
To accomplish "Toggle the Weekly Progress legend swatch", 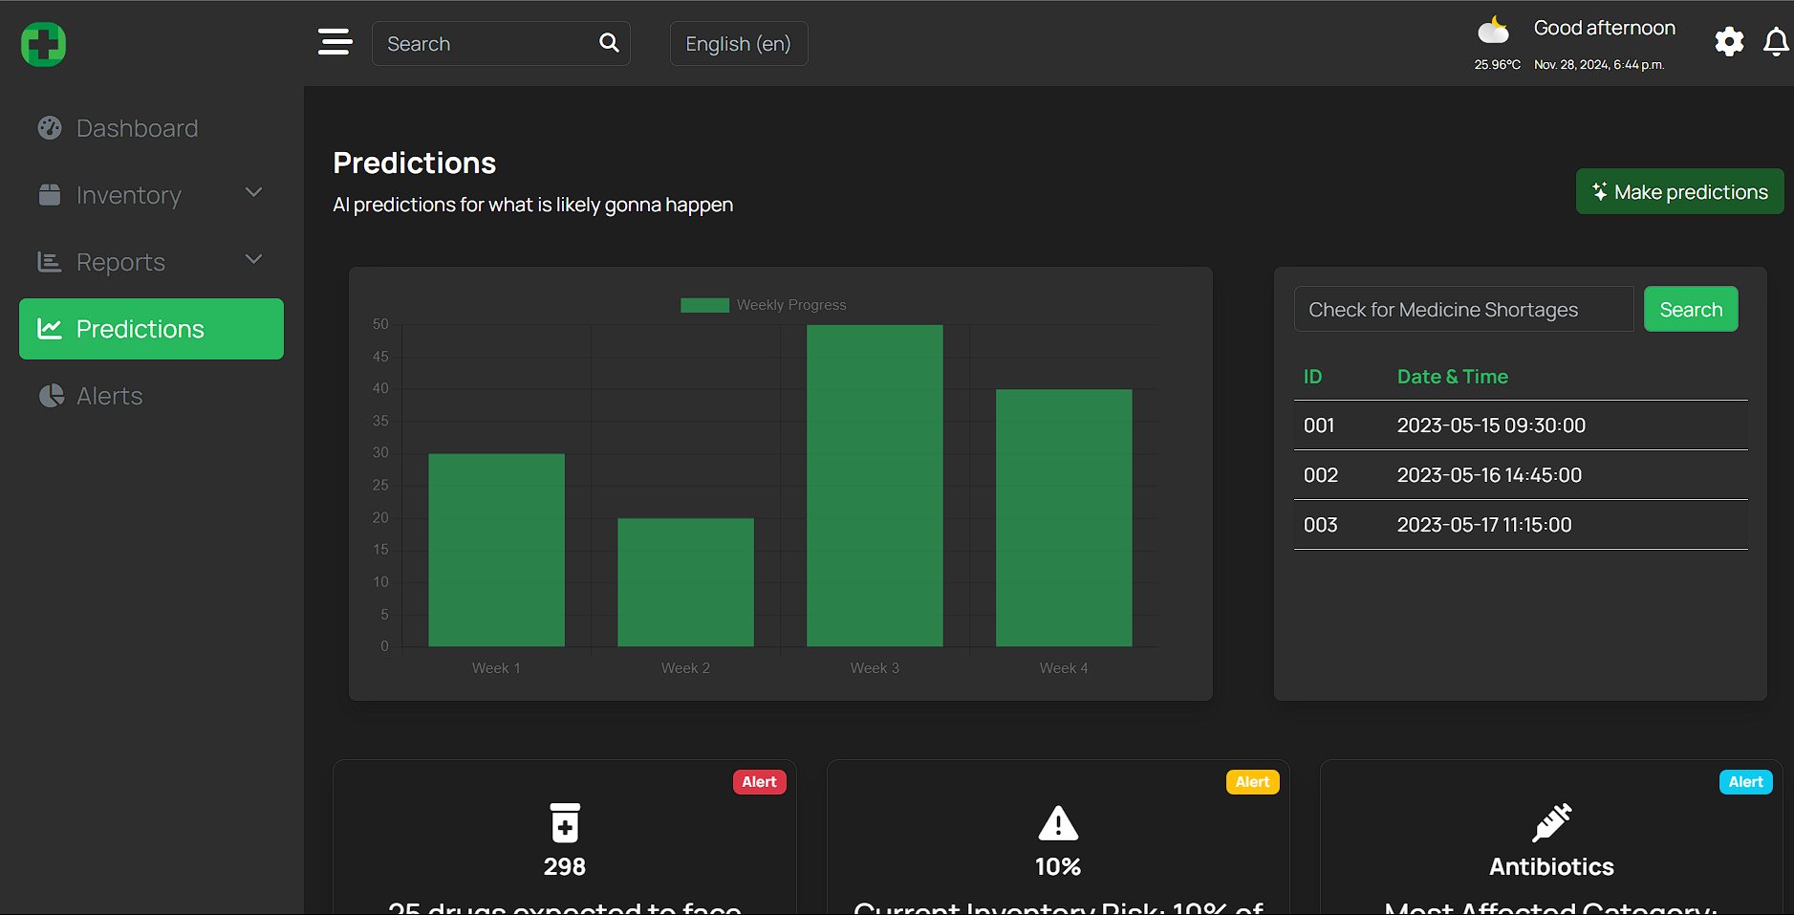I will [x=704, y=305].
